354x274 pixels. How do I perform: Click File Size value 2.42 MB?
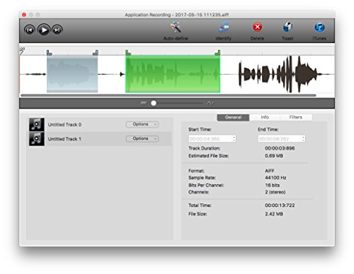(274, 214)
